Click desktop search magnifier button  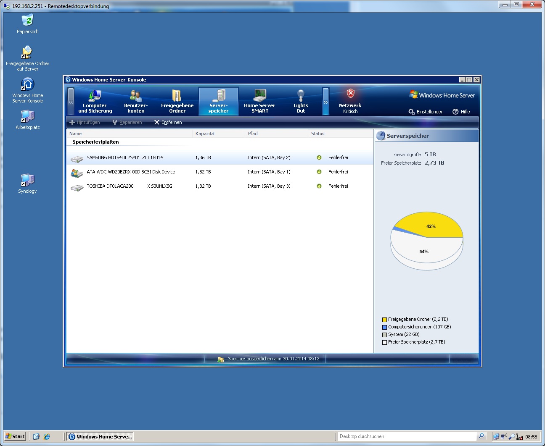coord(482,436)
